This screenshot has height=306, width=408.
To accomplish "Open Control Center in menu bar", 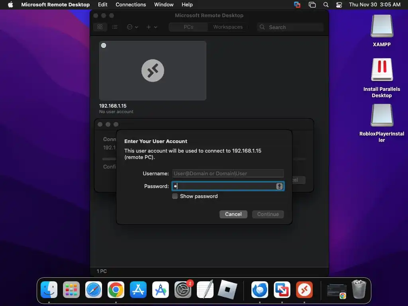I will click(339, 5).
